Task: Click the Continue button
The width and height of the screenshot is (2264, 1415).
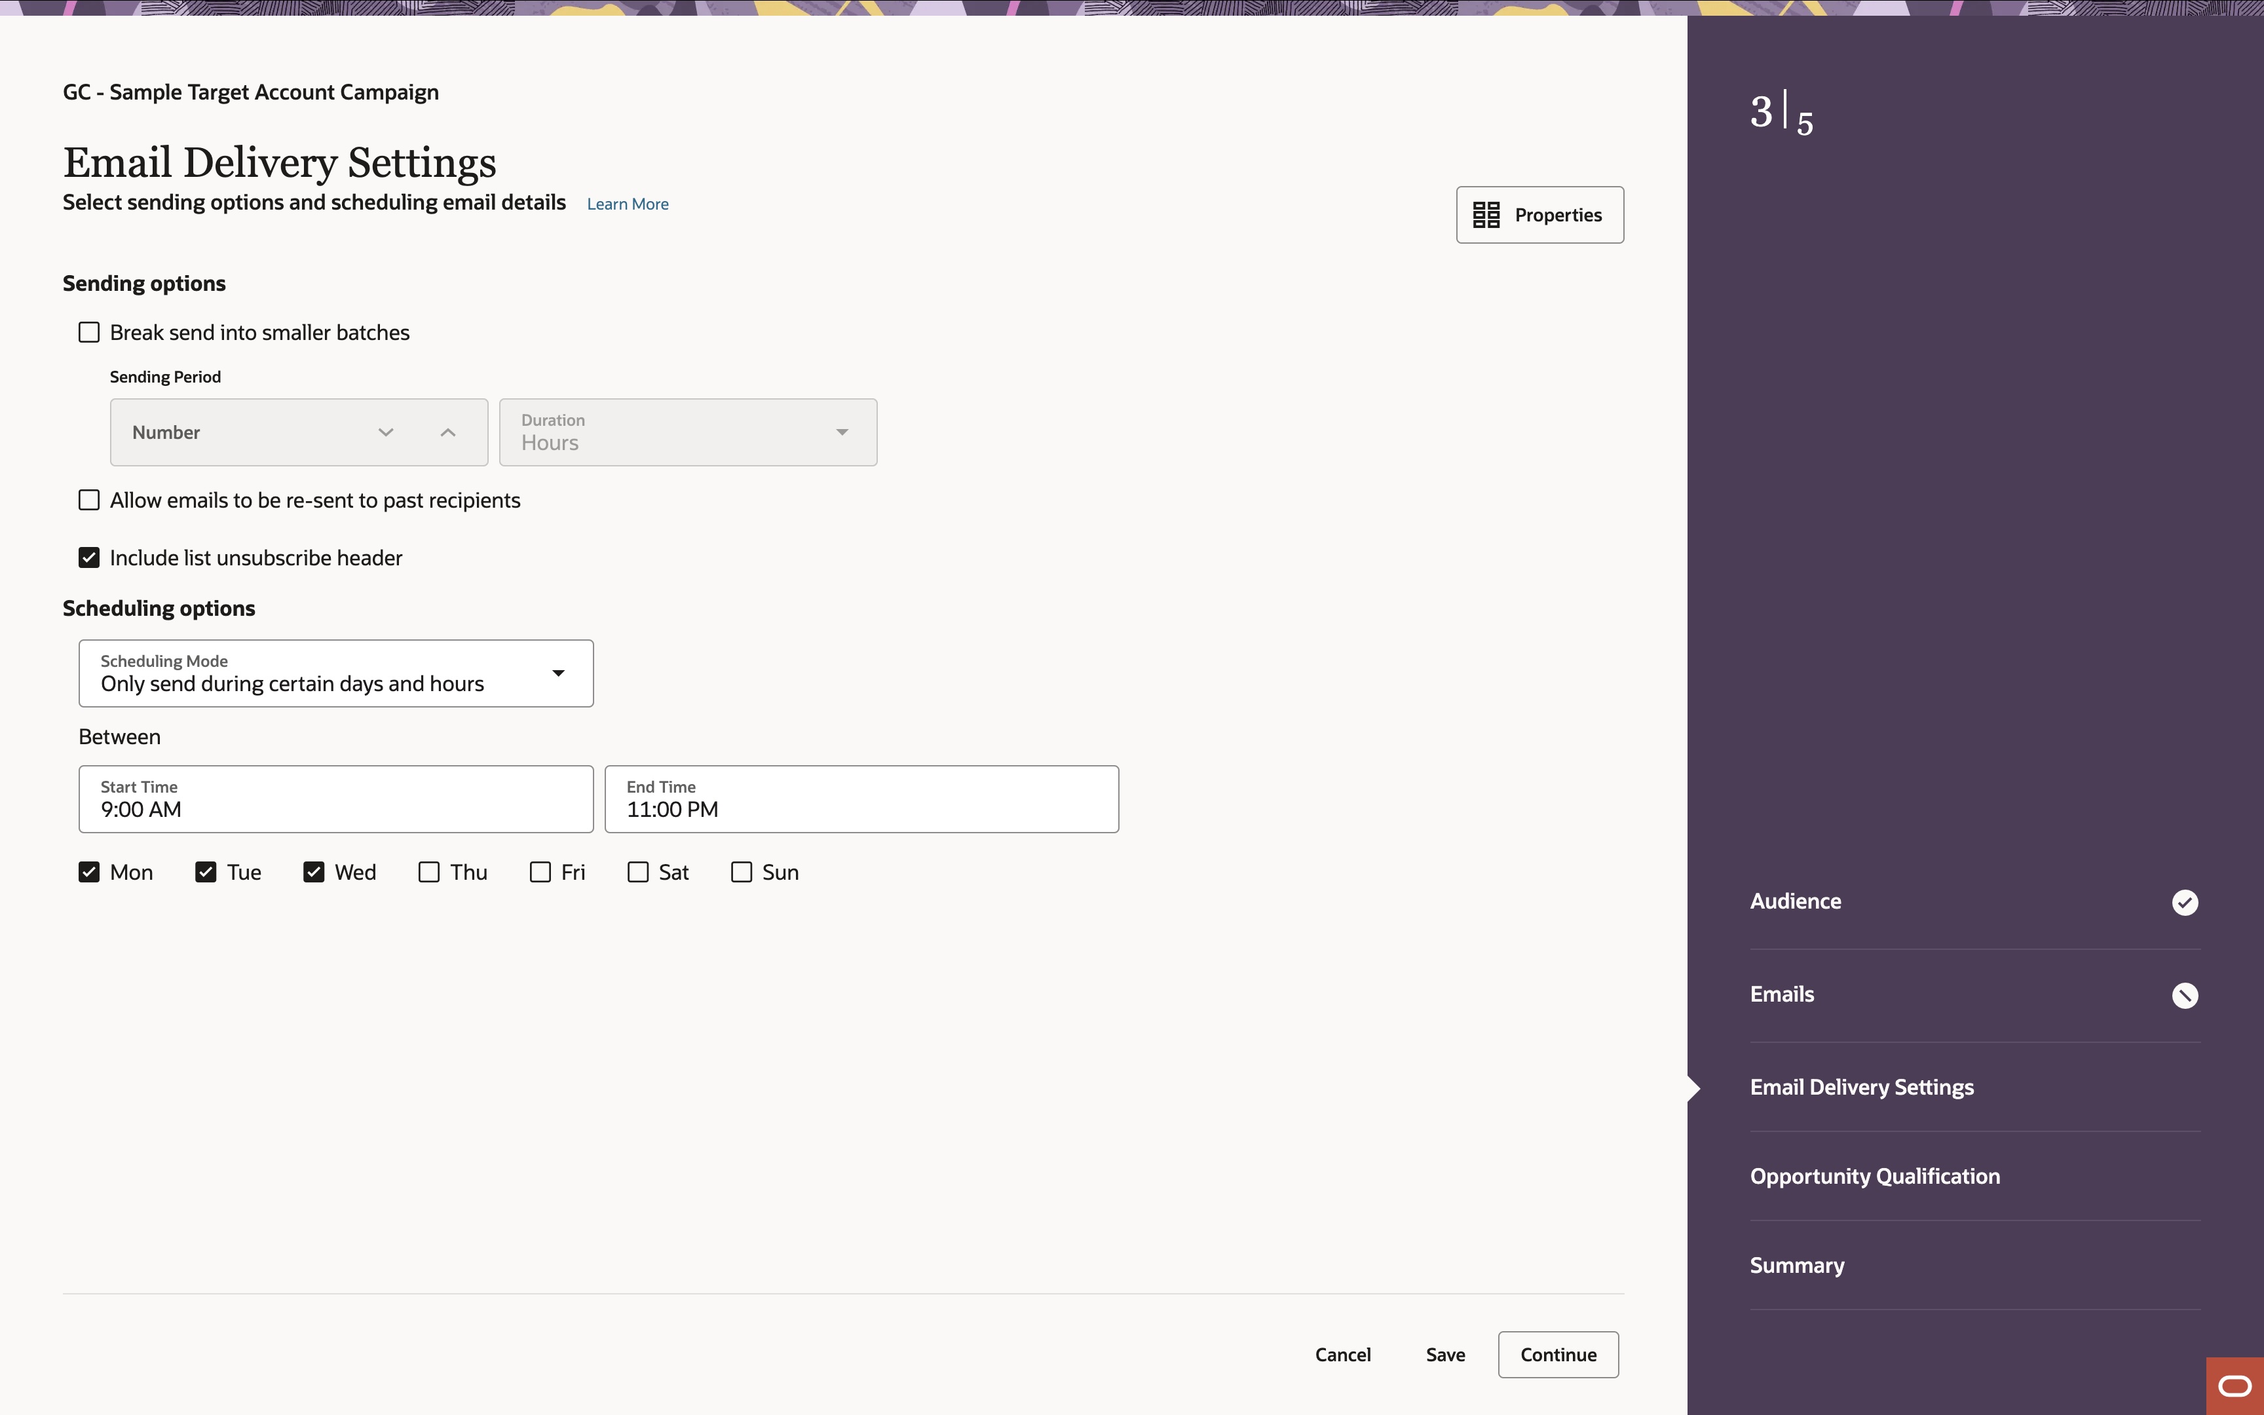Action: pos(1556,1354)
